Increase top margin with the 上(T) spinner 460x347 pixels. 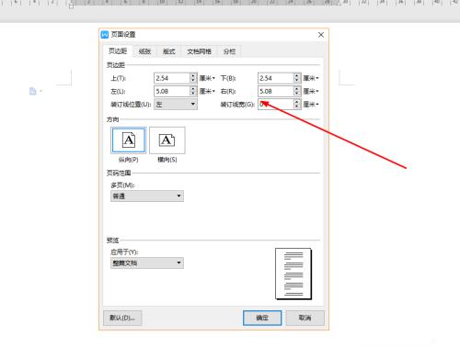point(193,75)
